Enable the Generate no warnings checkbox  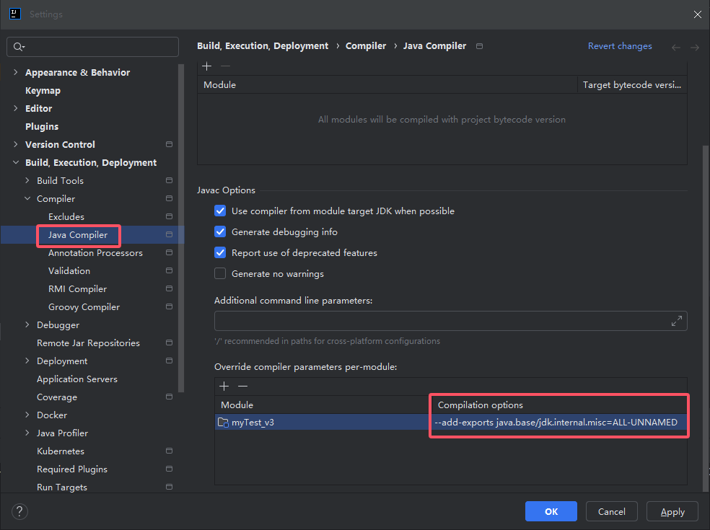[221, 274]
